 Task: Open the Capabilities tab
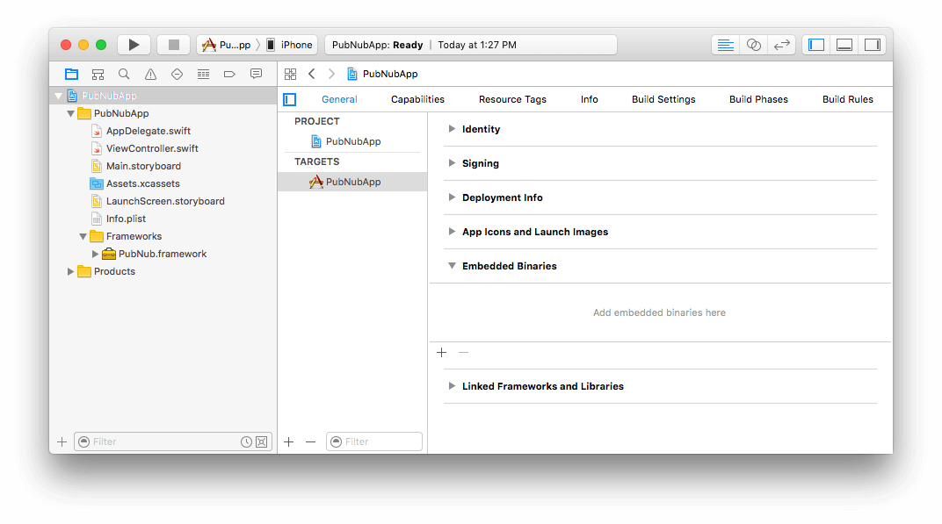coord(417,99)
